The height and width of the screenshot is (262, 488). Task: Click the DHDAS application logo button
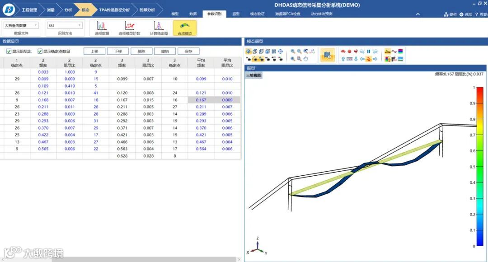[9, 9]
